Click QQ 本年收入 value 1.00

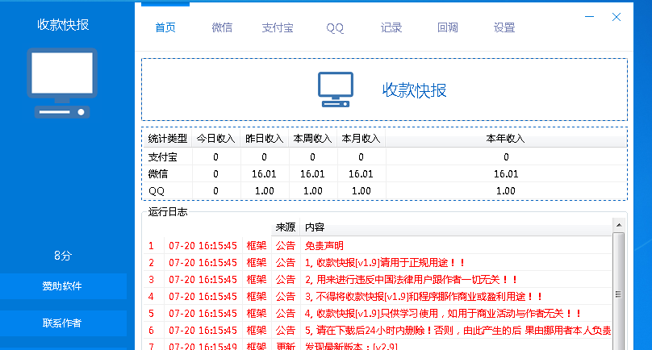pos(506,191)
